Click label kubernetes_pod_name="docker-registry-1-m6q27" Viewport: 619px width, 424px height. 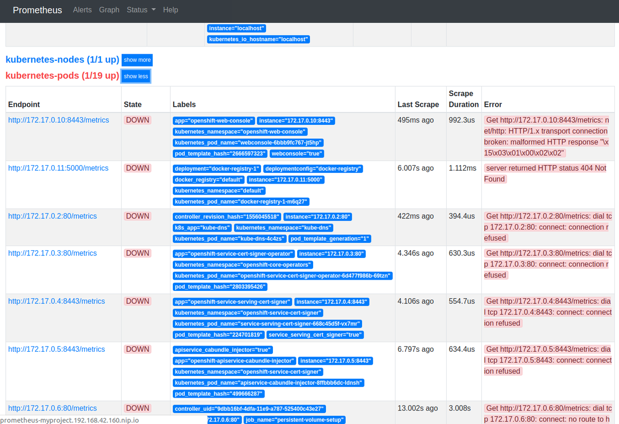pos(241,202)
